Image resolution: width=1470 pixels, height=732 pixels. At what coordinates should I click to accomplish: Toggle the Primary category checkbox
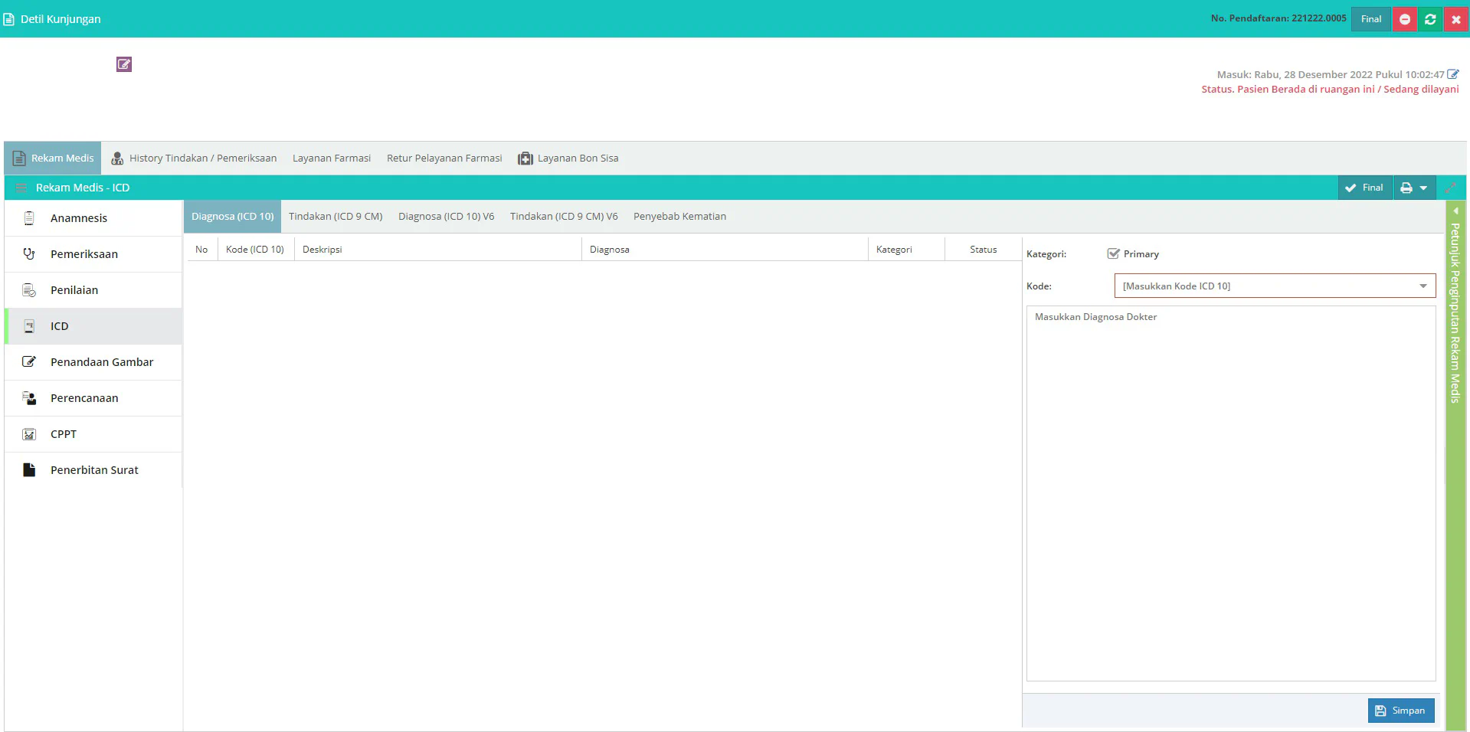pos(1113,254)
